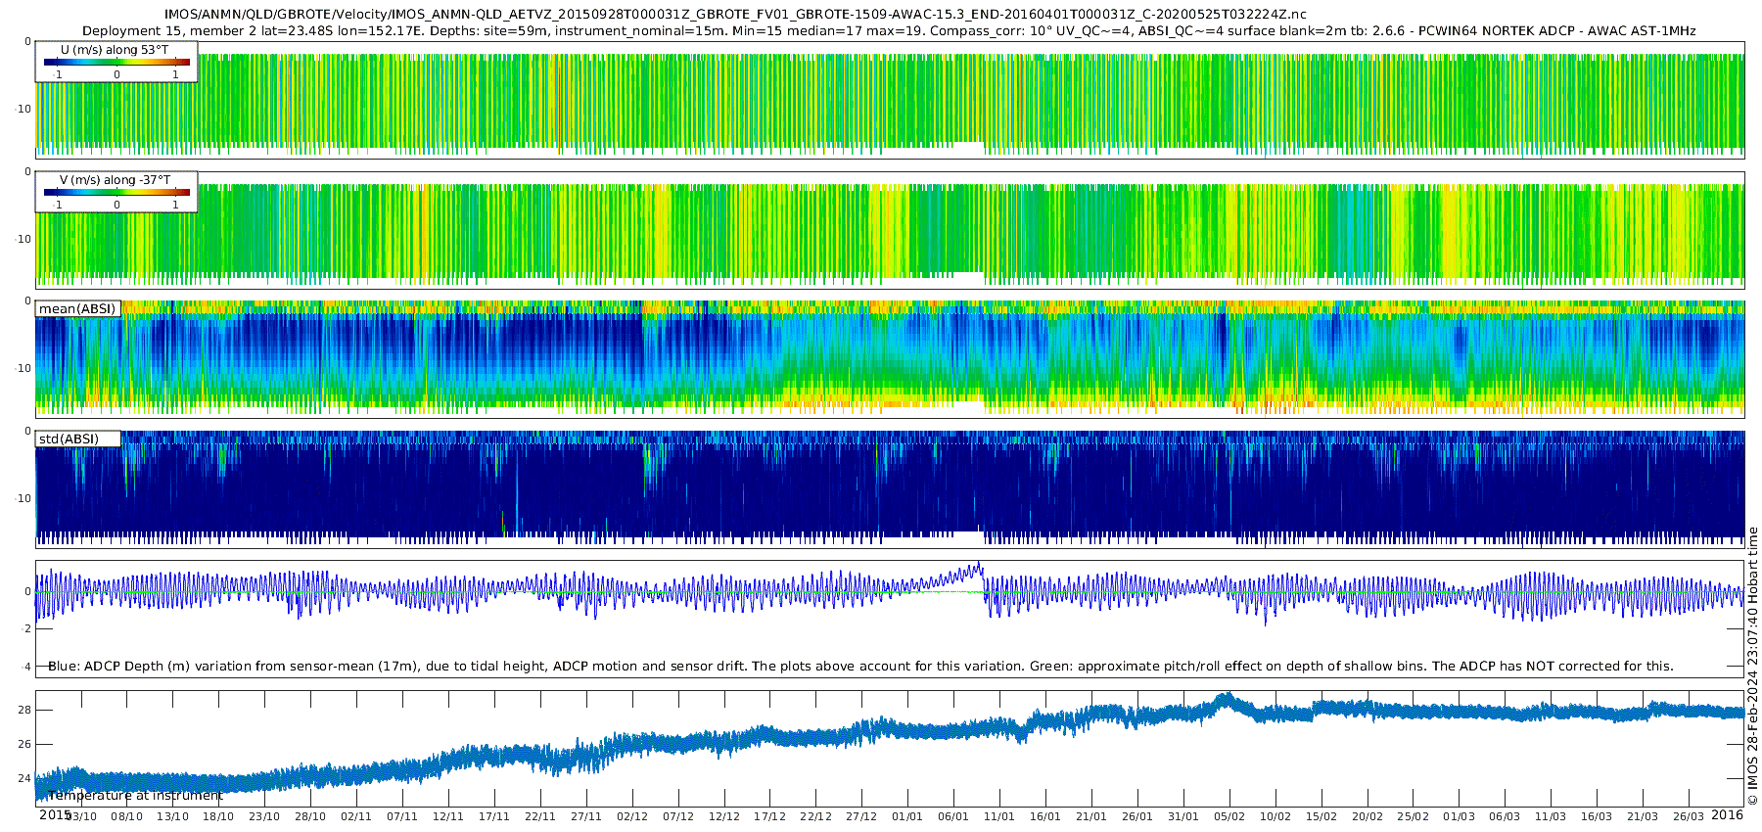Viewport: 1762px width, 832px height.
Task: Click the V velocity colorbar legend
Action: point(116,192)
